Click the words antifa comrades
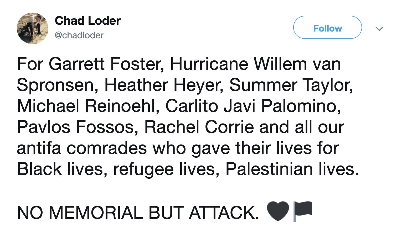The height and width of the screenshot is (227, 402). [82, 148]
